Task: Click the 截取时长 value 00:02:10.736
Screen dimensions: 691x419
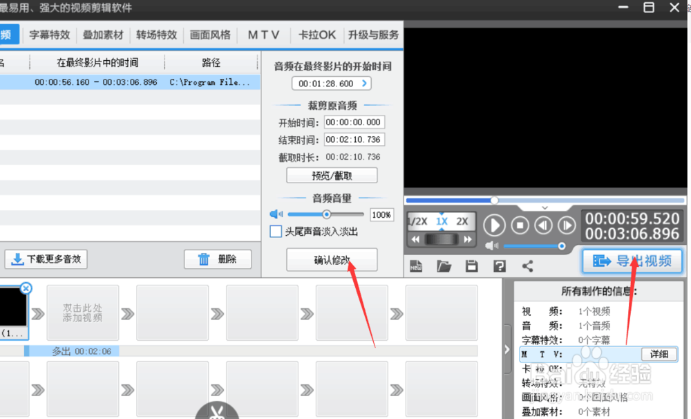Action: point(353,157)
